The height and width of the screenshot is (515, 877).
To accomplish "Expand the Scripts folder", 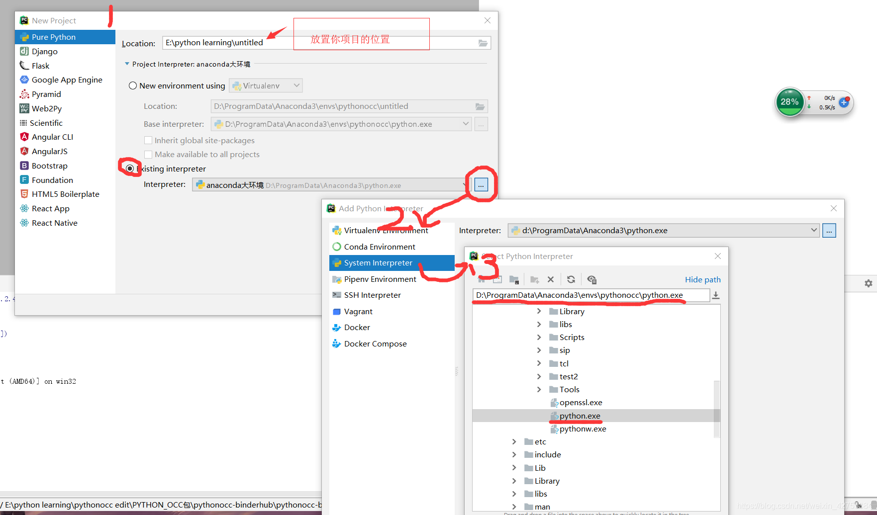I will (x=539, y=337).
